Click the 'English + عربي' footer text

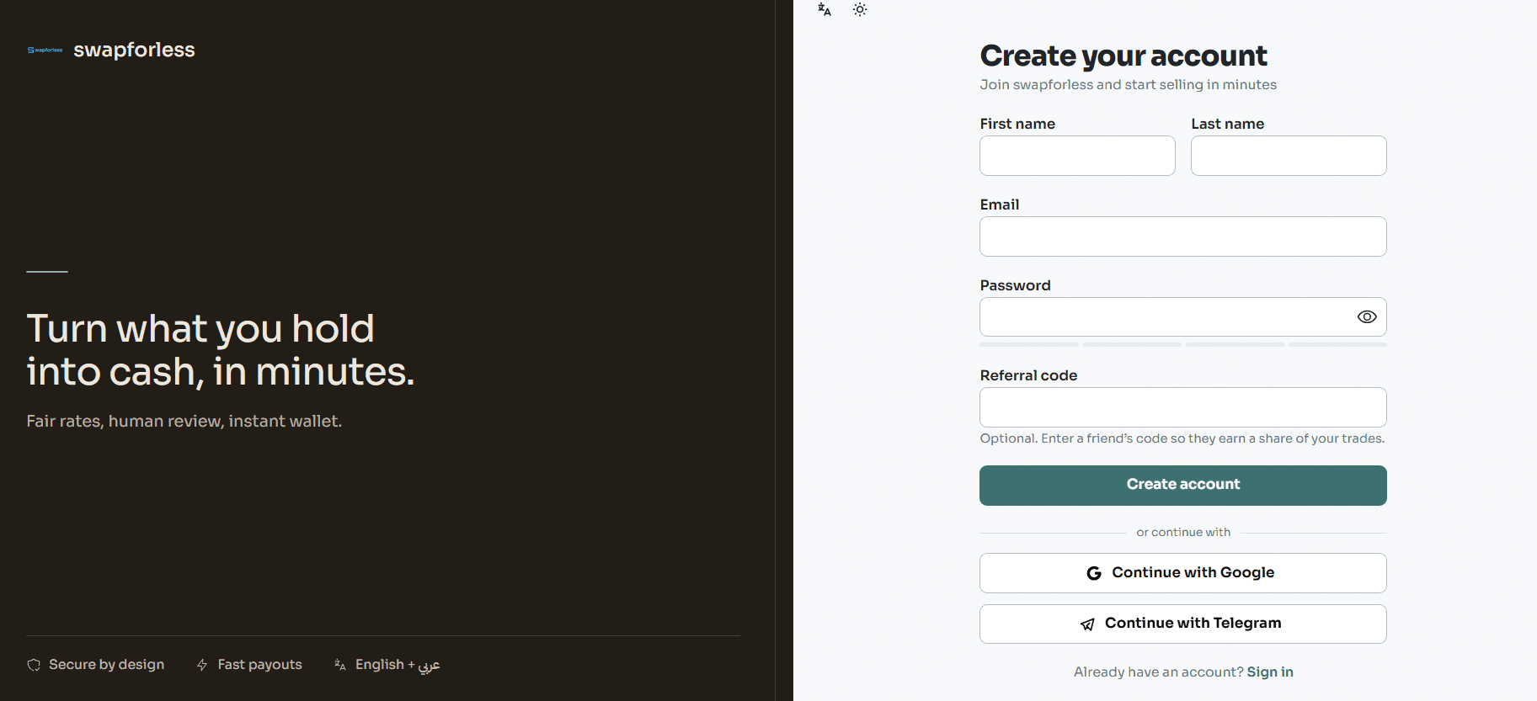398,665
